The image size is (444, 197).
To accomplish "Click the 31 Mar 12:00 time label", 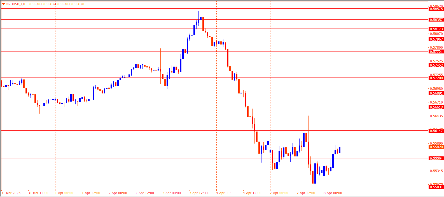I will (x=38, y=193).
